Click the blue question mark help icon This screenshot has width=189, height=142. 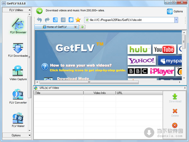click(x=45, y=67)
